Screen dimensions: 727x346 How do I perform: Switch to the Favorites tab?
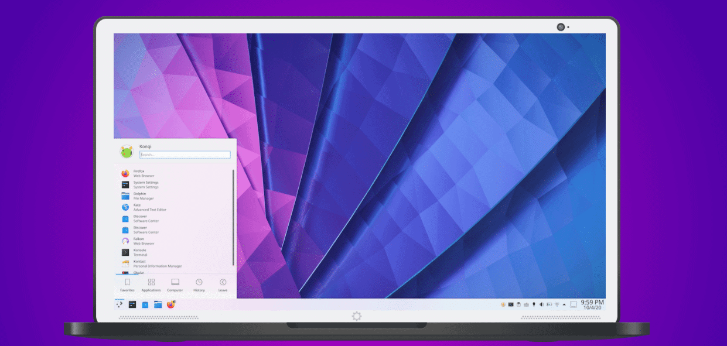(x=127, y=285)
